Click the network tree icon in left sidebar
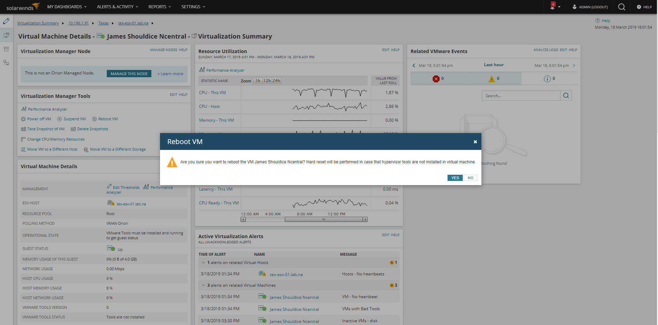The height and width of the screenshot is (325, 658). click(6, 63)
